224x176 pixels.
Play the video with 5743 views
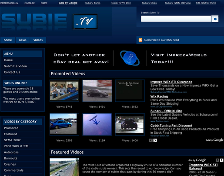64,91
